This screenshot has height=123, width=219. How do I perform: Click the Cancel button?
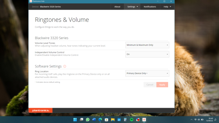[150, 85]
